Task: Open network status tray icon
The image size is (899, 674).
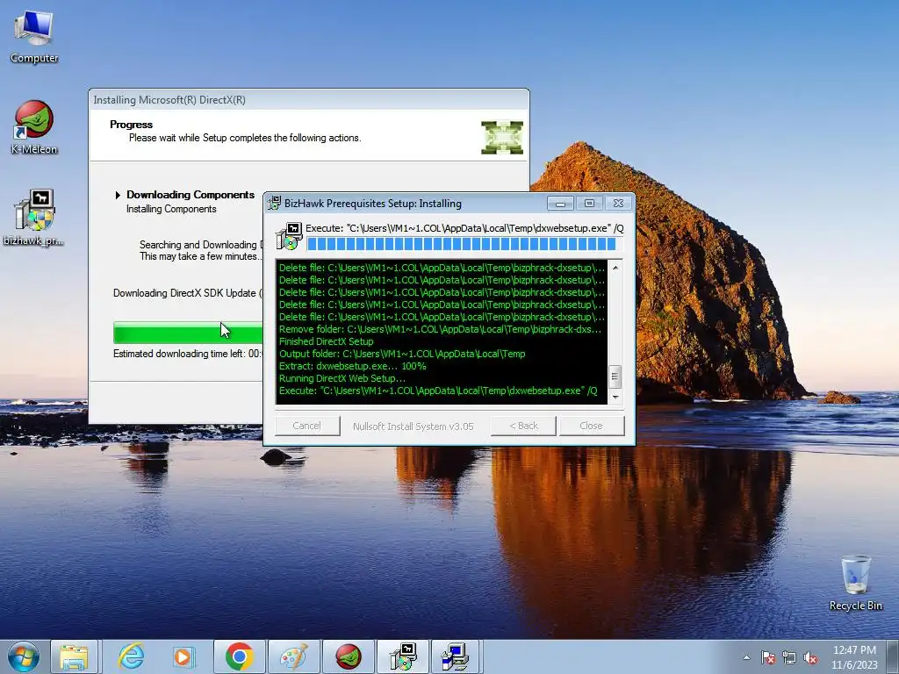Action: click(789, 658)
